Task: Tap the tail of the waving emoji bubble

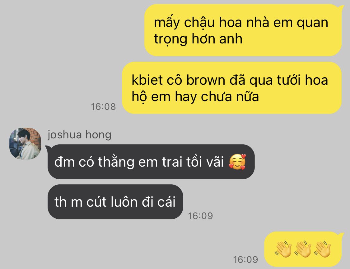Action: point(342,234)
